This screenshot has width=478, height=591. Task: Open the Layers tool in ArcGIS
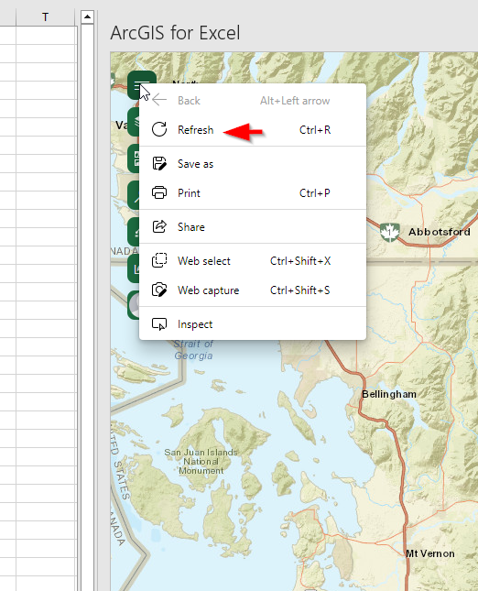pyautogui.click(x=134, y=121)
